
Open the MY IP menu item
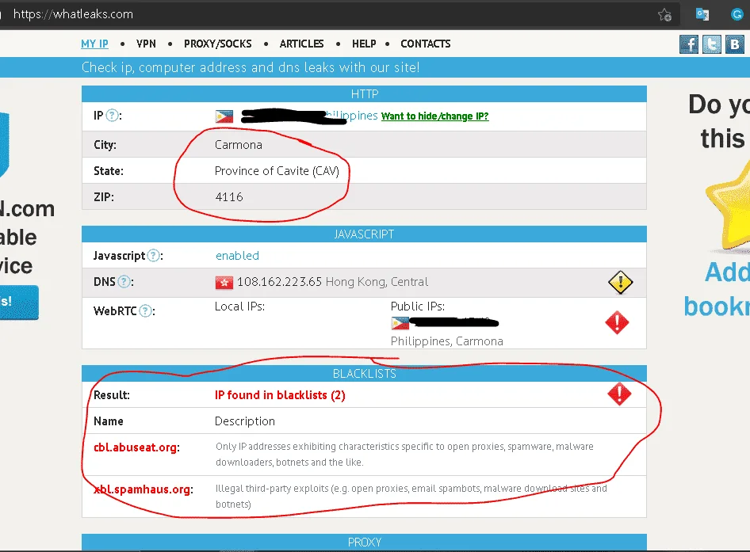(x=94, y=44)
